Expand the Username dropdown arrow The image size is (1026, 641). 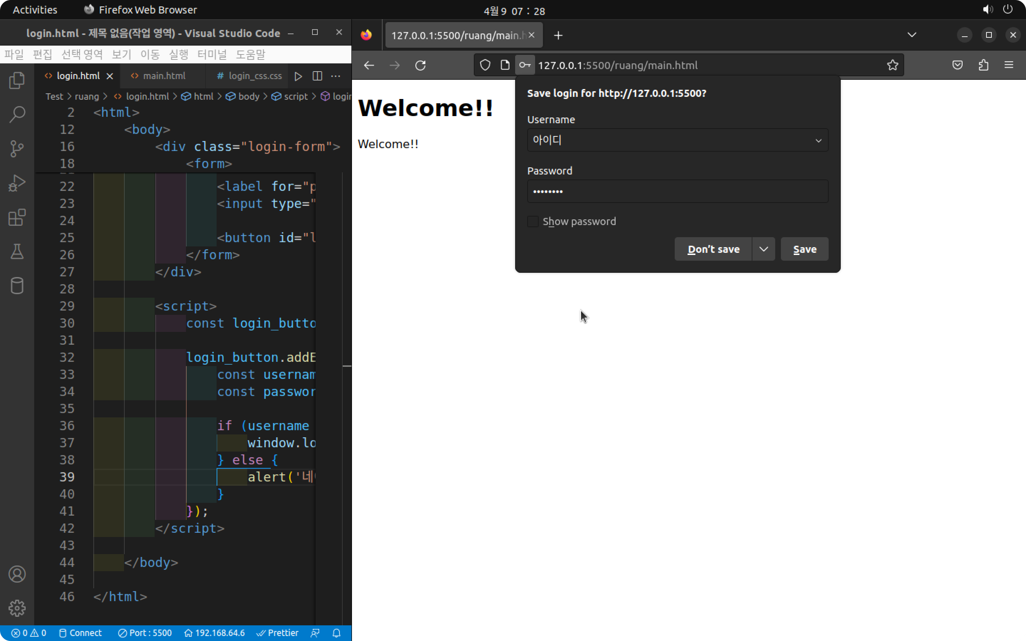coord(818,140)
